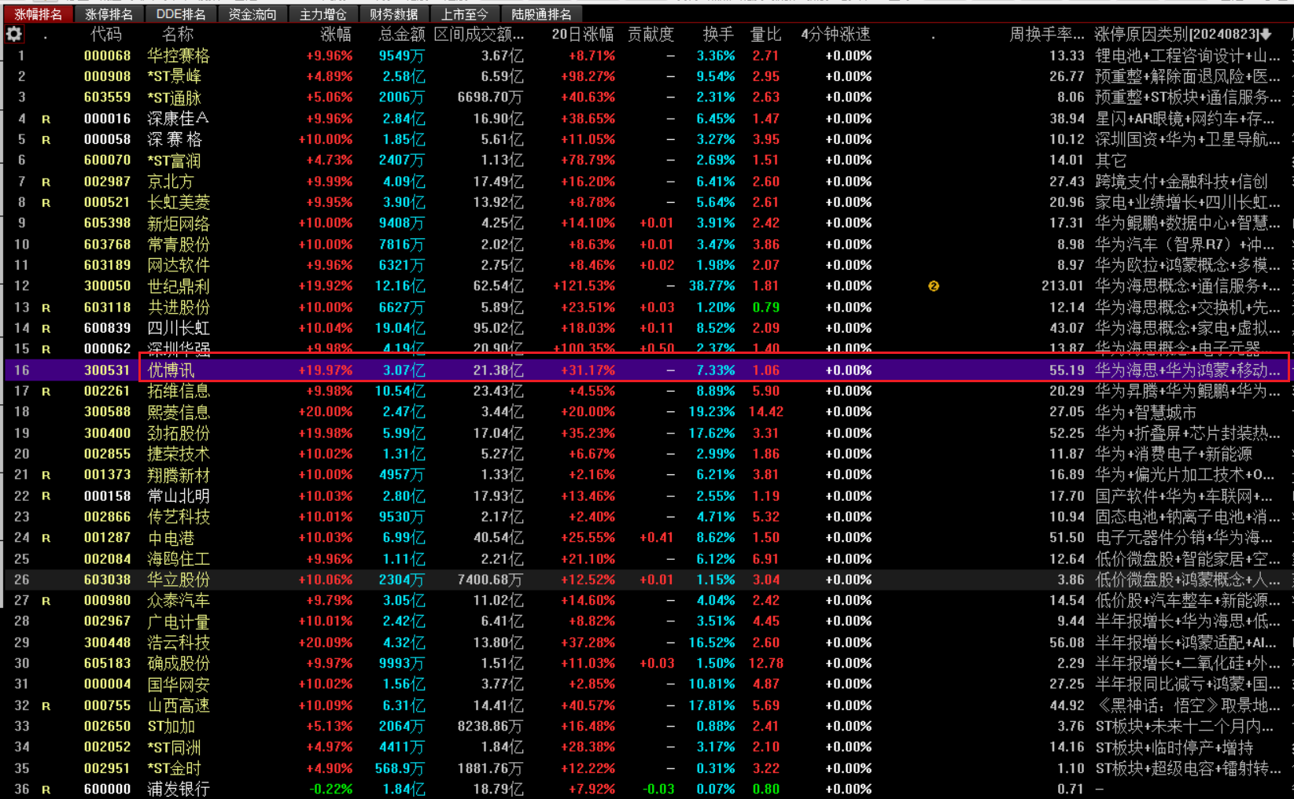
Task: Select the 主力增仓 tab
Action: tap(323, 14)
